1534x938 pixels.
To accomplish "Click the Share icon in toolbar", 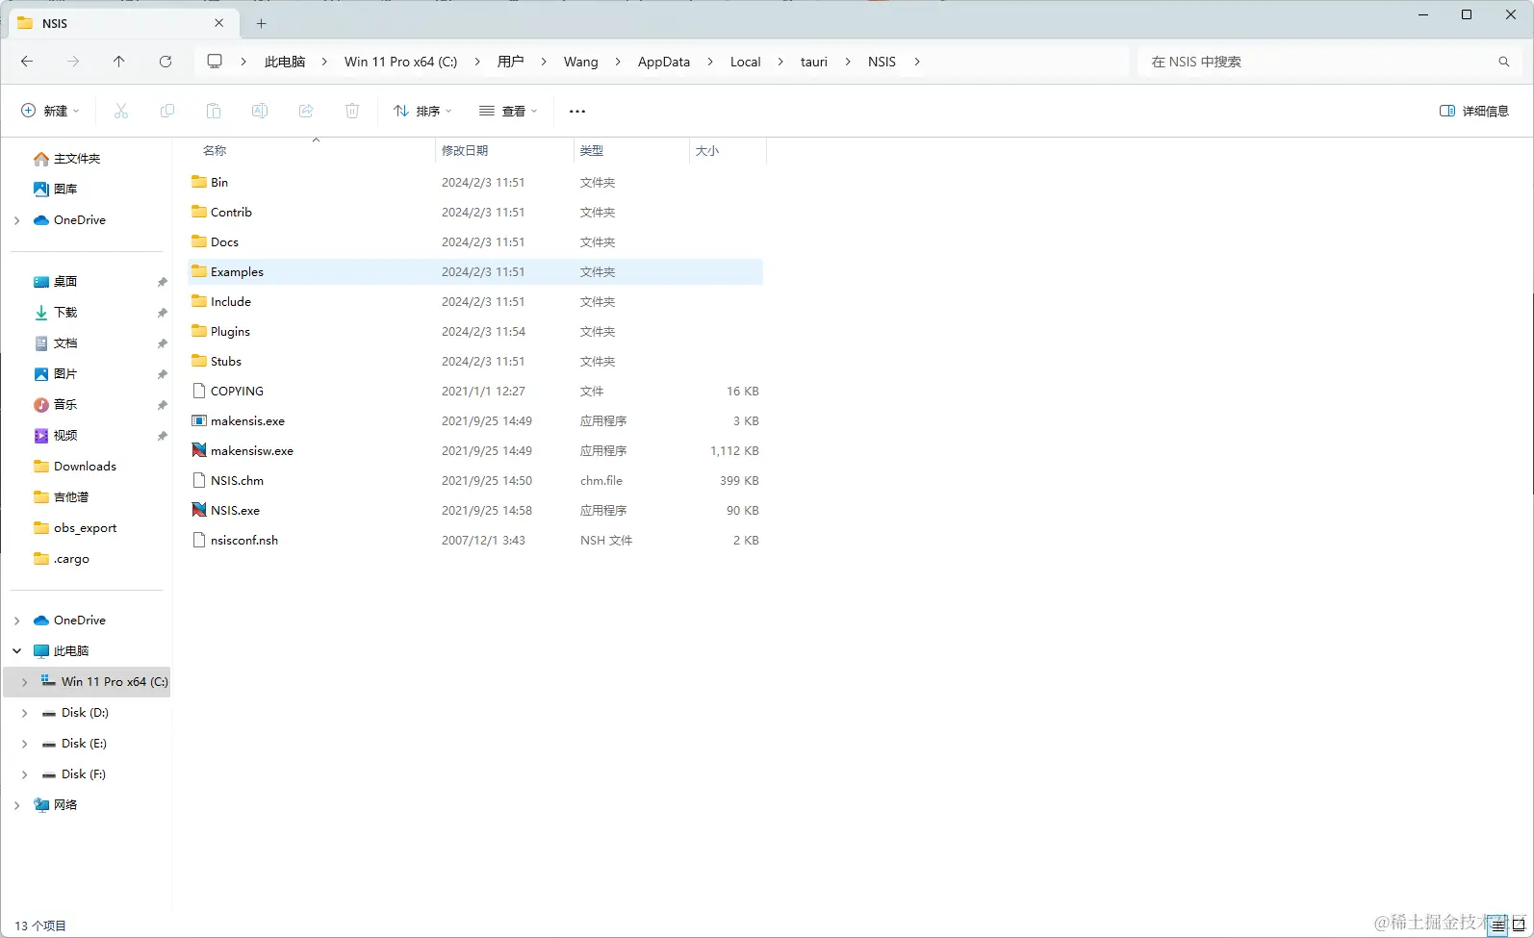I will (306, 111).
